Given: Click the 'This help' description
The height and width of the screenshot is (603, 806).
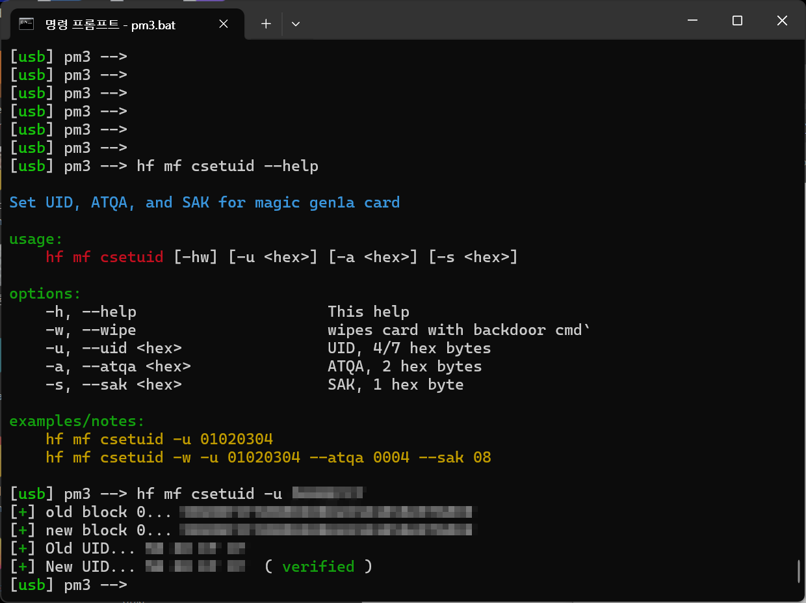Looking at the screenshot, I should tap(369, 312).
